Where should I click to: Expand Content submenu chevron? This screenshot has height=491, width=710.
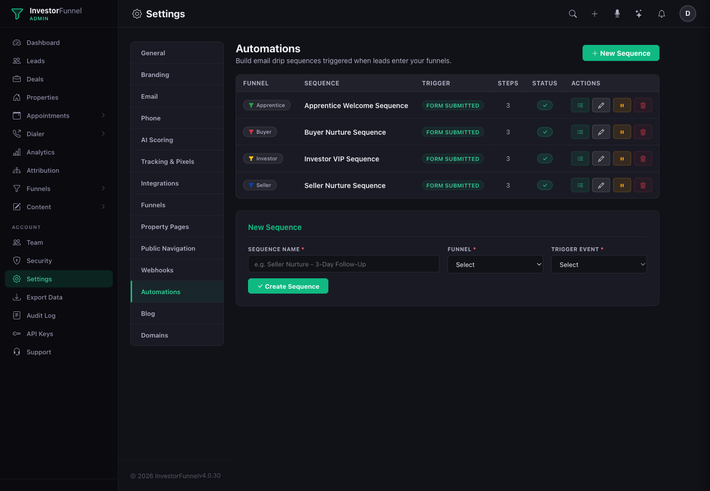pyautogui.click(x=103, y=207)
